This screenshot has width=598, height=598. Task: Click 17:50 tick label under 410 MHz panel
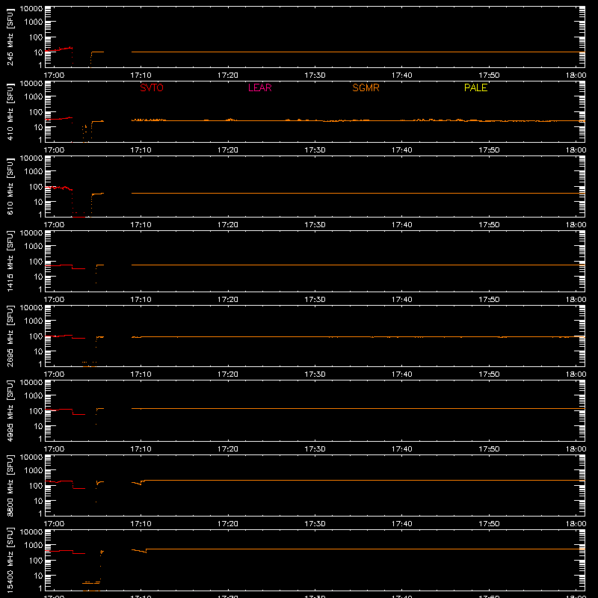pos(489,150)
